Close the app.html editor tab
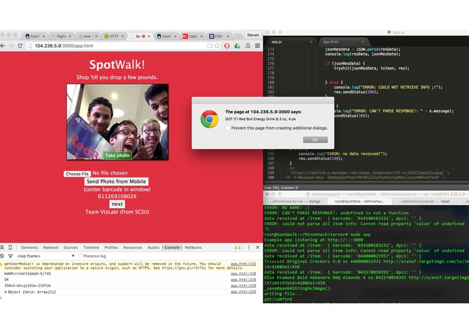 [x=362, y=42]
